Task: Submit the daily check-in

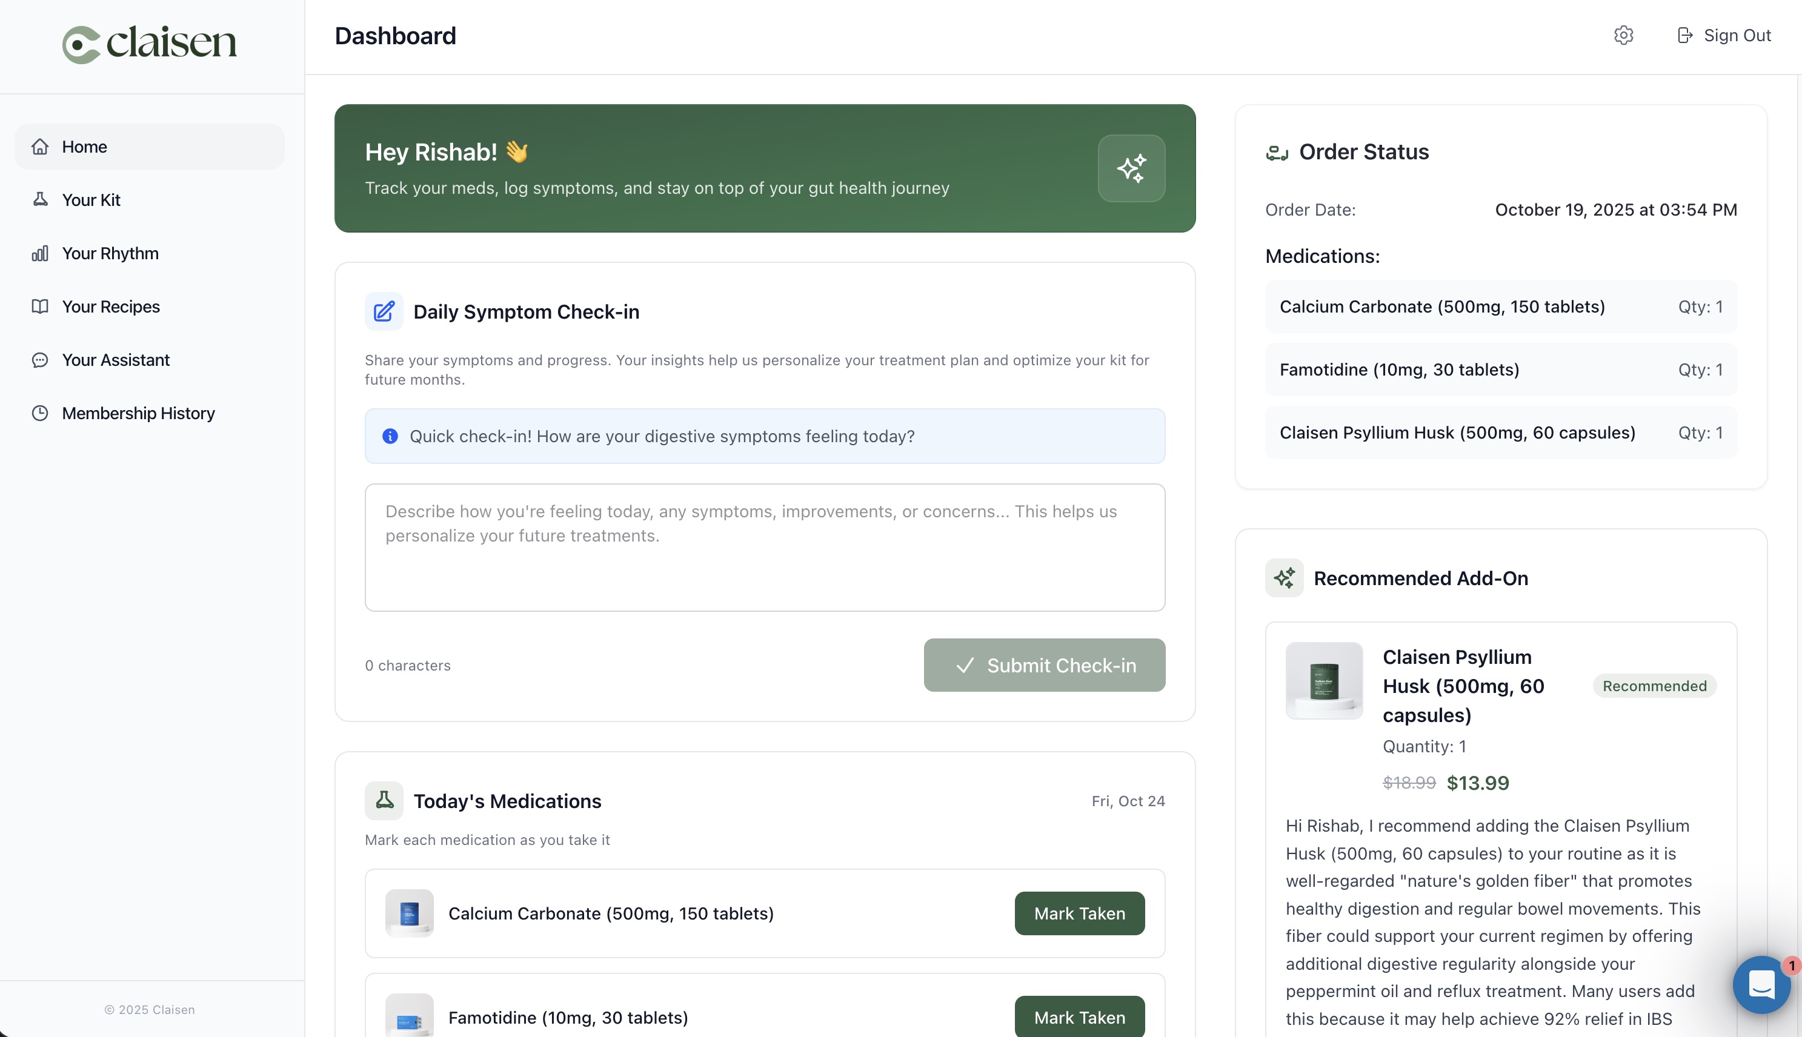Action: [x=1043, y=664]
